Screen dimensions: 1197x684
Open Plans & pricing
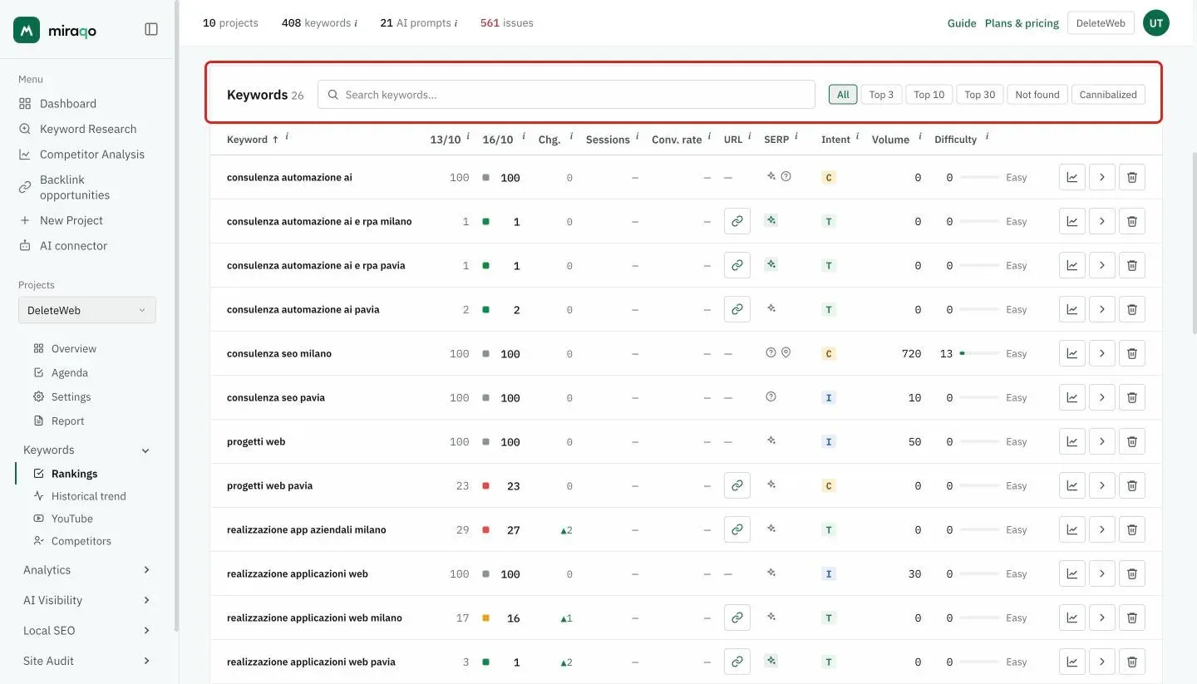coord(1022,23)
